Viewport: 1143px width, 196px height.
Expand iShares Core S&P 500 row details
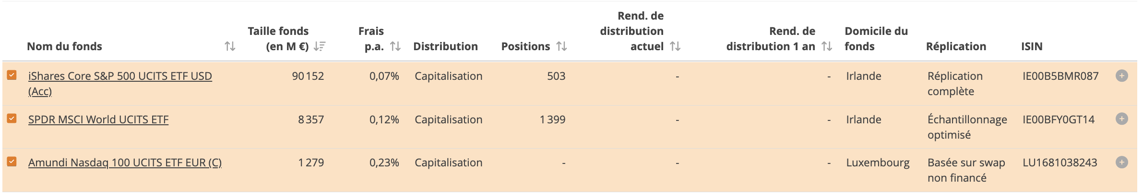1122,76
